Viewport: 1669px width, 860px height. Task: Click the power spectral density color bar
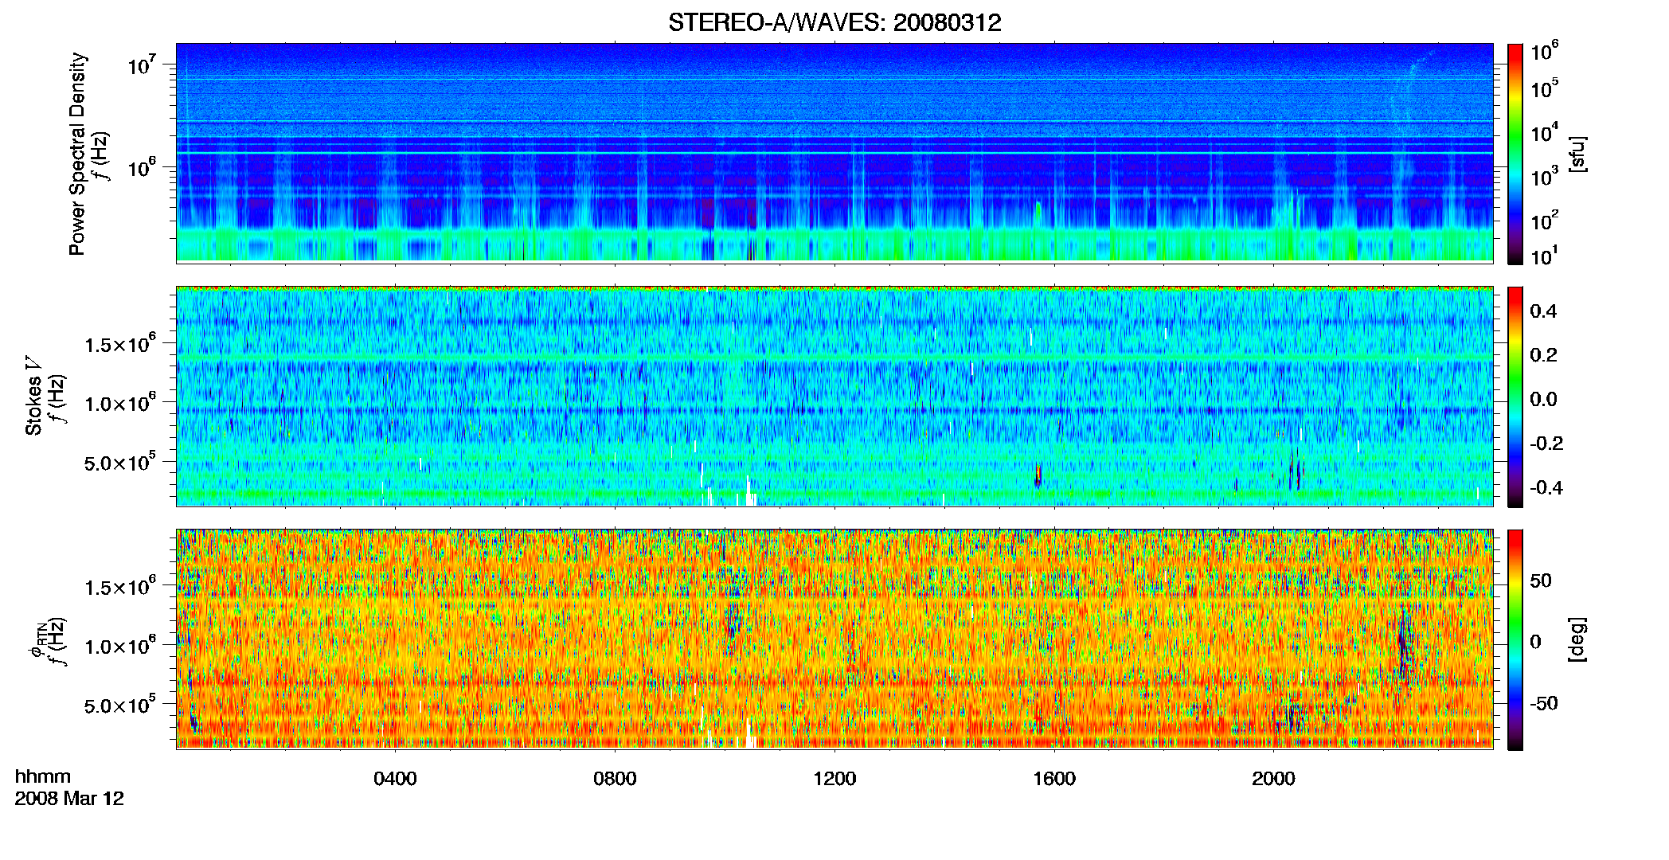tap(1515, 154)
